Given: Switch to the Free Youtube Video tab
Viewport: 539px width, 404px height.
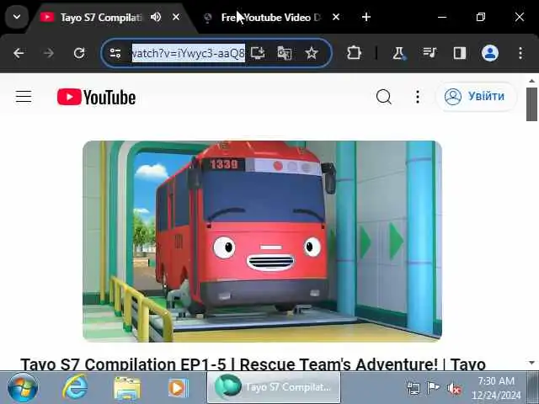Looking at the screenshot, I should coord(270,17).
